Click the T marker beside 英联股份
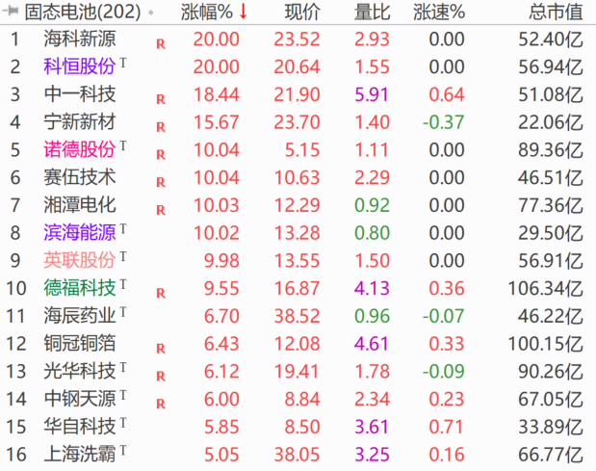The width and height of the screenshot is (596, 471). (x=123, y=256)
